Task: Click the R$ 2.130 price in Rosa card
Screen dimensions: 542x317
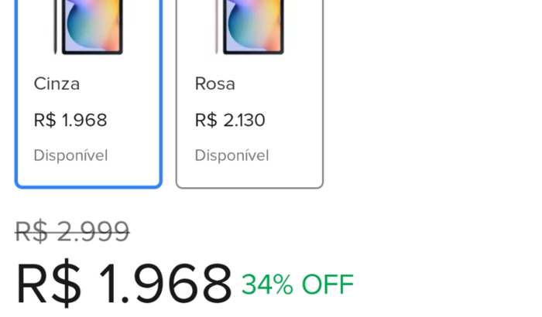Action: [x=230, y=121]
